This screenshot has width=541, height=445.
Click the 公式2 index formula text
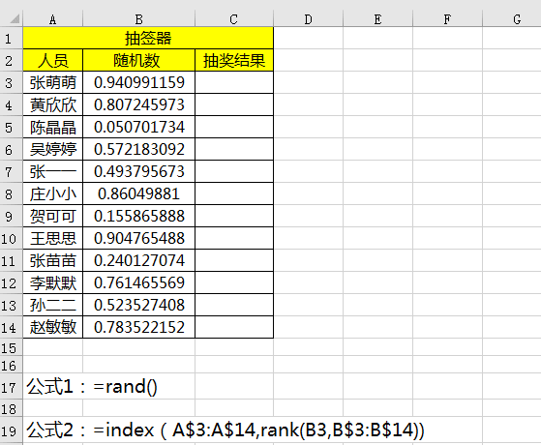(x=225, y=430)
